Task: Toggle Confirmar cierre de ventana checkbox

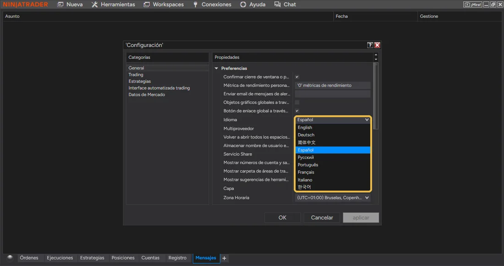Action: pos(297,77)
